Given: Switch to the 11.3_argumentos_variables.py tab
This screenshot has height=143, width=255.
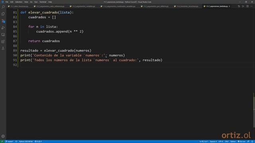Looking at the screenshot, I should coord(84,6).
